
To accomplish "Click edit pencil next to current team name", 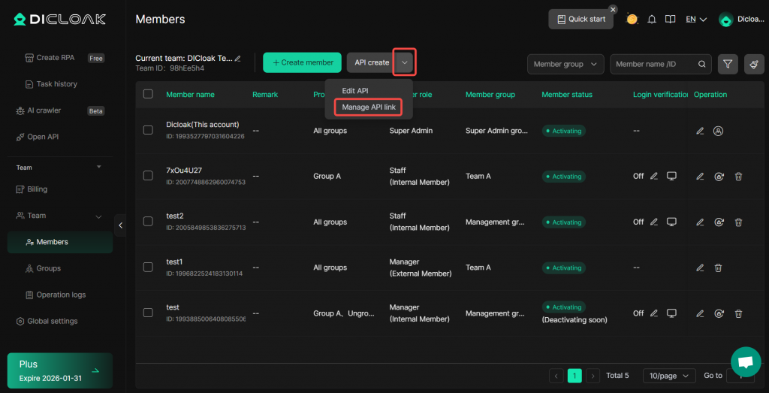I will click(x=238, y=58).
